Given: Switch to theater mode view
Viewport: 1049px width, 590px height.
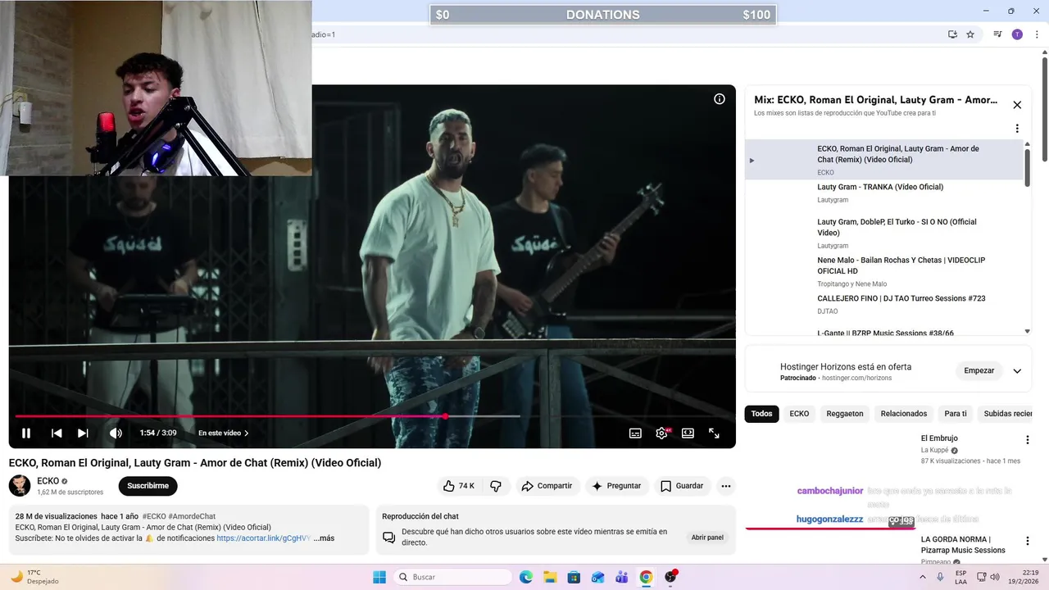Looking at the screenshot, I should pos(688,433).
